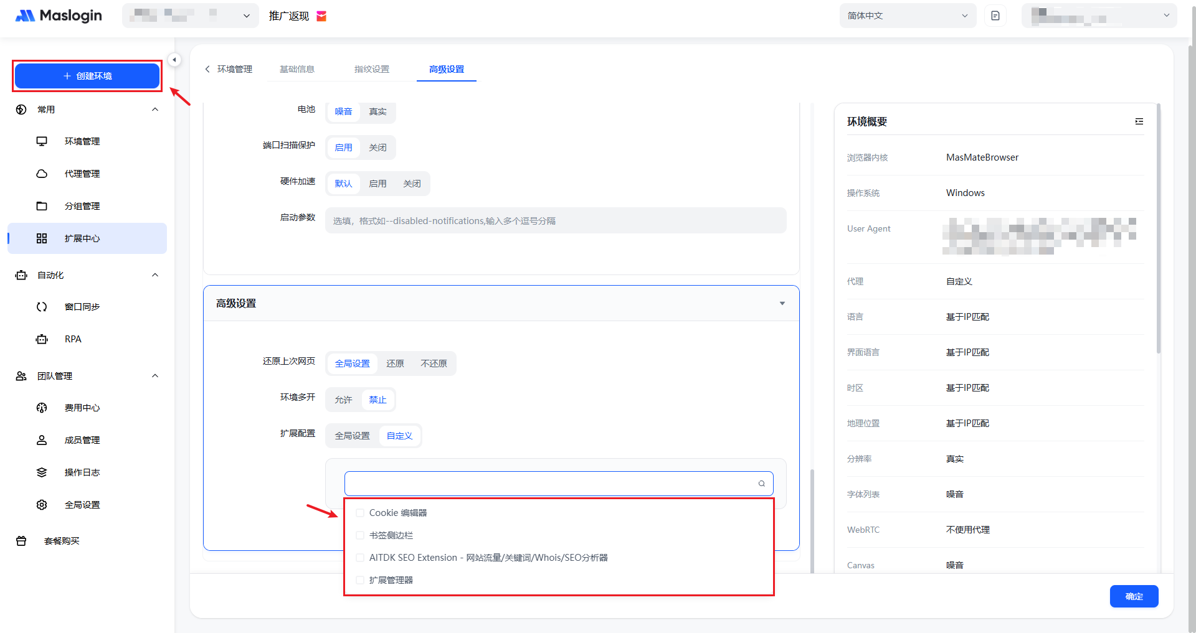
Task: Switch to the 基础信息 tab
Action: point(297,69)
